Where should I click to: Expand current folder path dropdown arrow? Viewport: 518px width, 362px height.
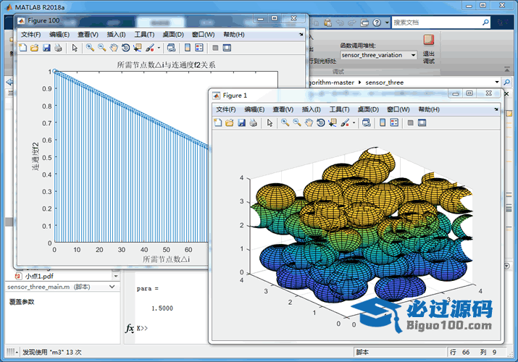point(497,83)
